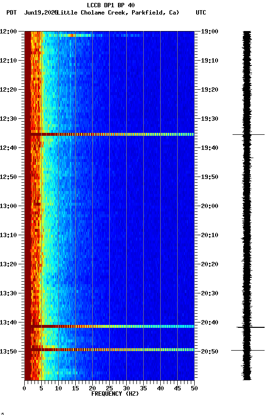268x419 pixels.
Task: Click the 15 Hz frequency axis label
Action: 75,388
